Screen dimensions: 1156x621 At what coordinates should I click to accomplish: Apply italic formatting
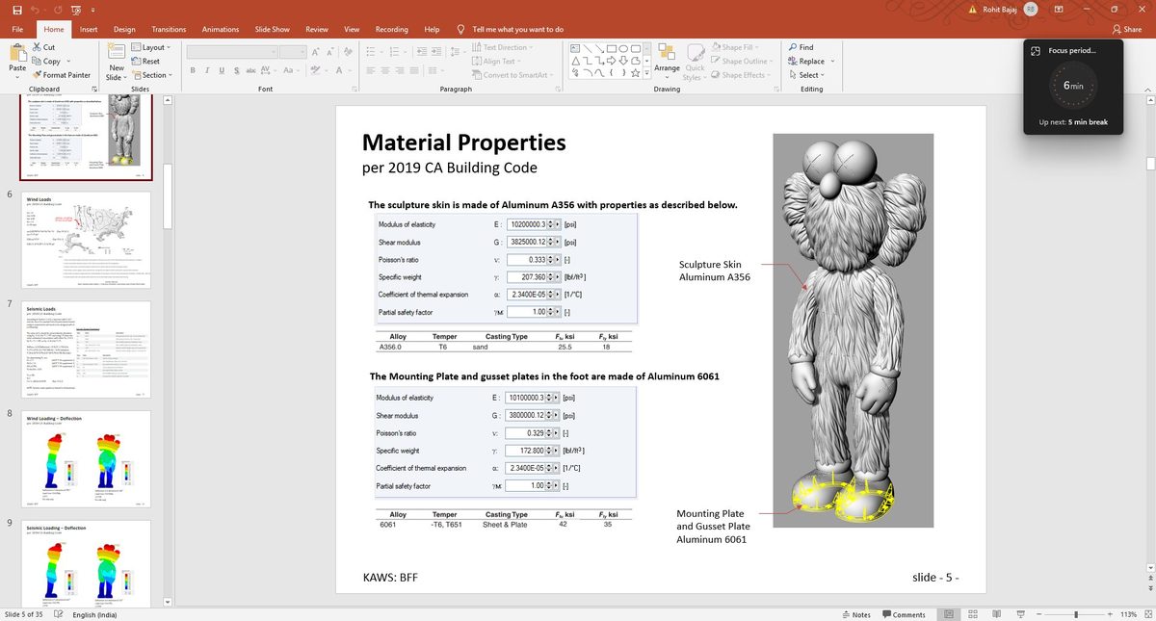tap(206, 70)
